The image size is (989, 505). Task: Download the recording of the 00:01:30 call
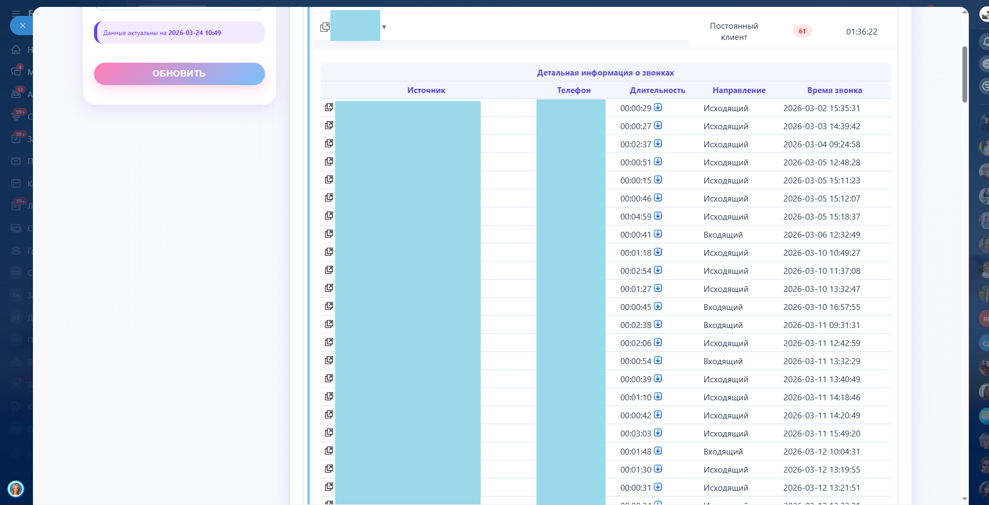(x=658, y=469)
